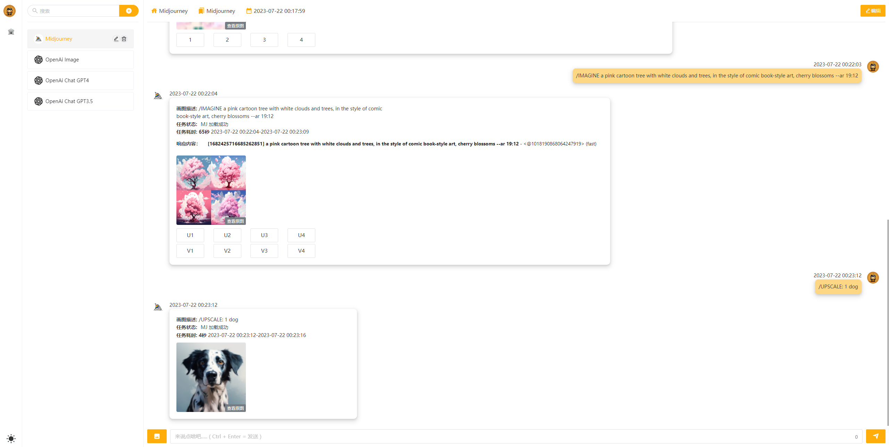The height and width of the screenshot is (447, 889).
Task: Click the home Midjourney breadcrumb icon
Action: pyautogui.click(x=154, y=11)
